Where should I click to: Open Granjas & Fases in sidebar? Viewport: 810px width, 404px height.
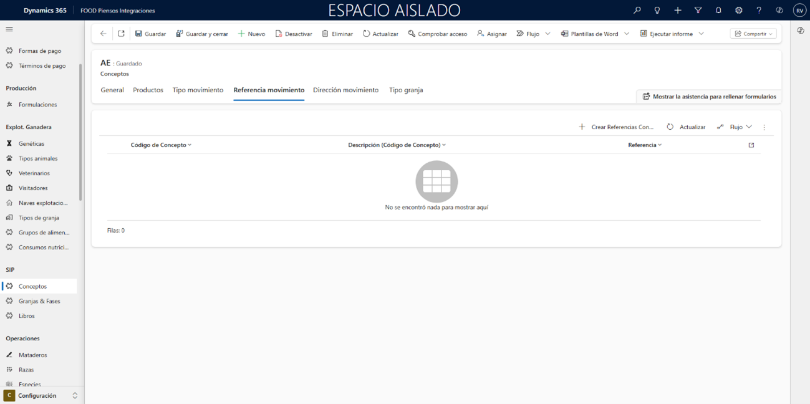tap(39, 301)
